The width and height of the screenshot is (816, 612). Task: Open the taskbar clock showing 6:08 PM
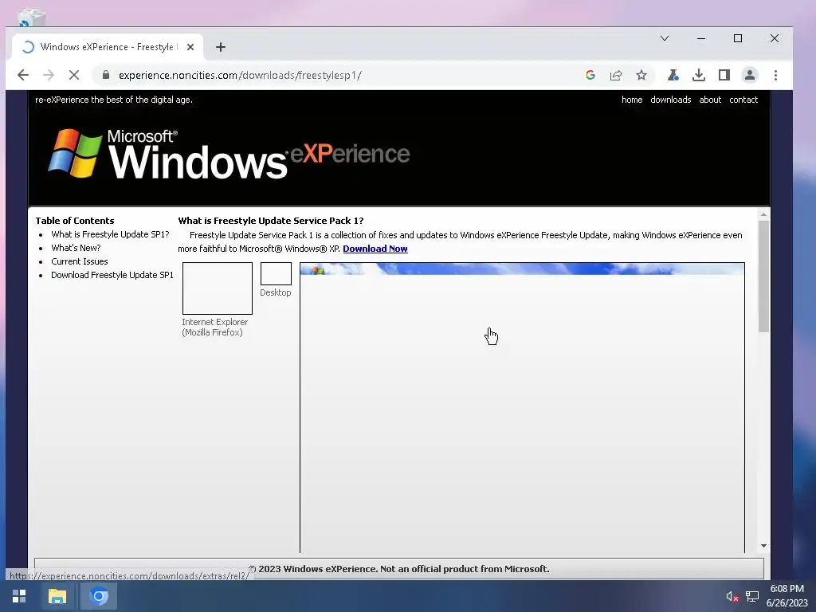coord(787,596)
